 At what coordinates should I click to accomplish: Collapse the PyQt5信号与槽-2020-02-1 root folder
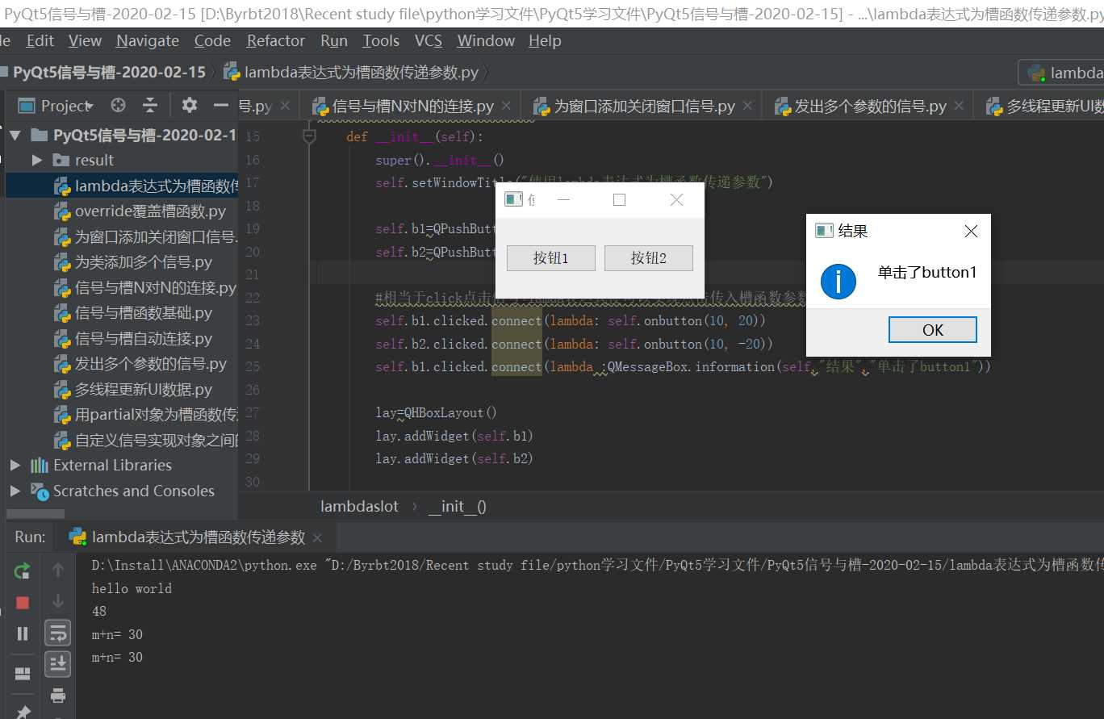coord(15,135)
